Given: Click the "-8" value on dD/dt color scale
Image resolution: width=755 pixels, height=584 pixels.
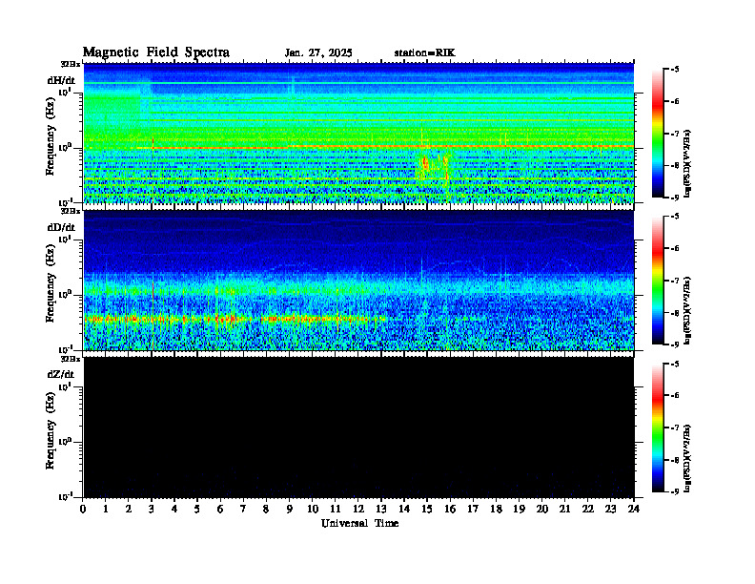Looking at the screenshot, I should pyautogui.click(x=675, y=312).
